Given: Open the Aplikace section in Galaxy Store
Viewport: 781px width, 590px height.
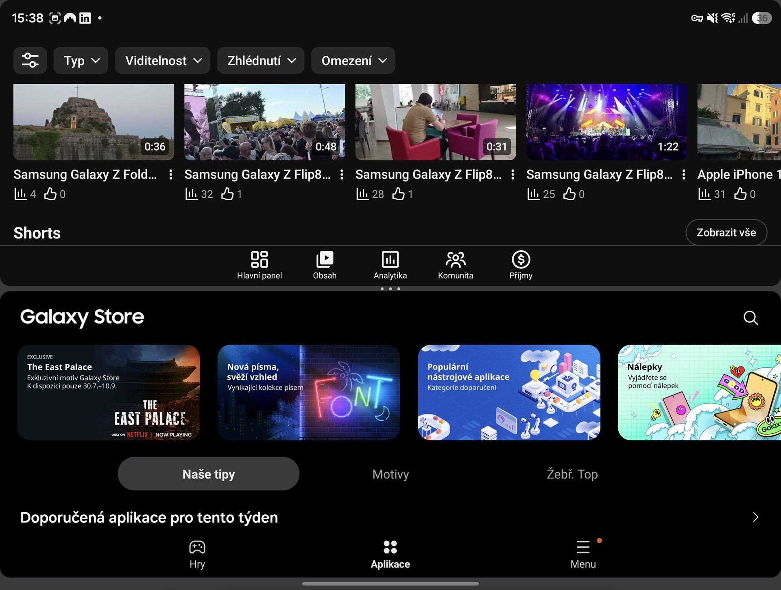Looking at the screenshot, I should point(390,555).
